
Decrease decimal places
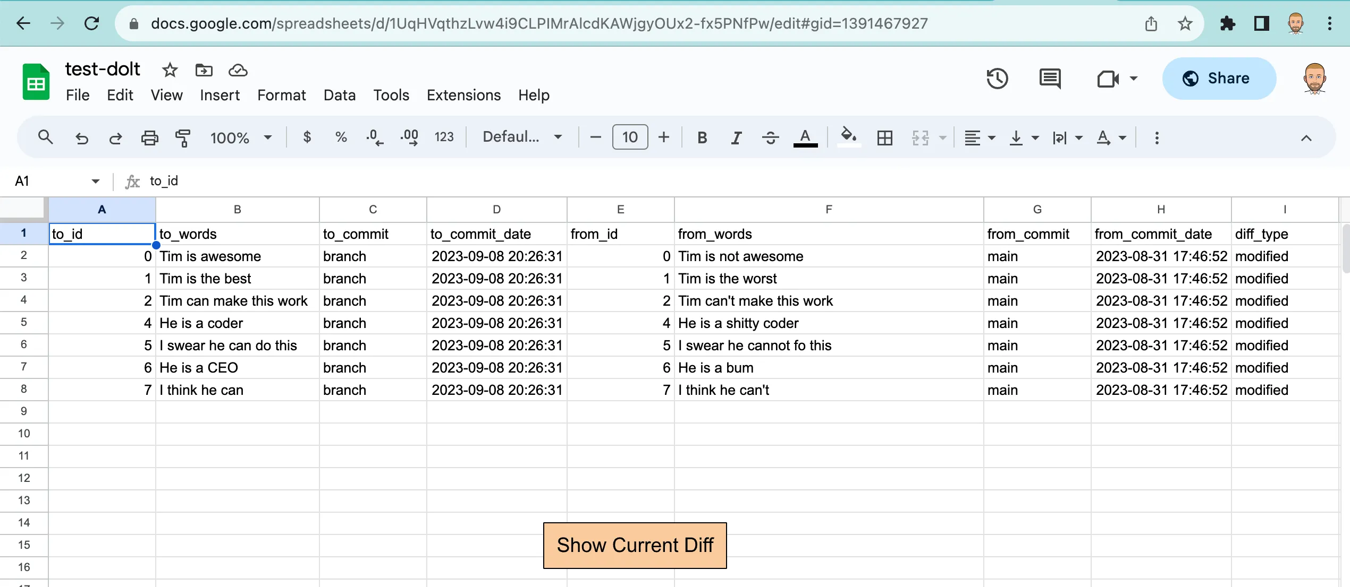pos(375,137)
